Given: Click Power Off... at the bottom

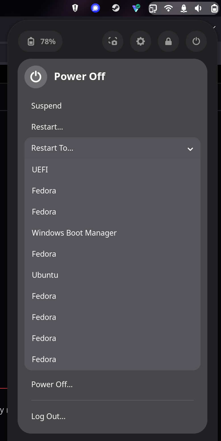Looking at the screenshot, I should pyautogui.click(x=52, y=384).
